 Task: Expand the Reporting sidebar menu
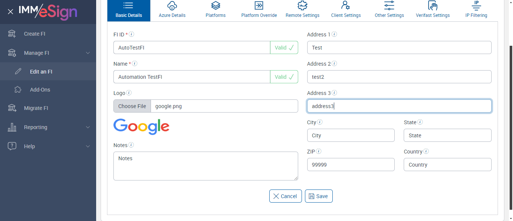88,127
